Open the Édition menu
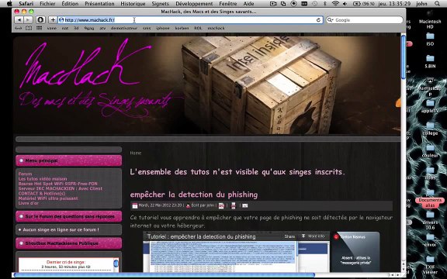 (70, 3)
